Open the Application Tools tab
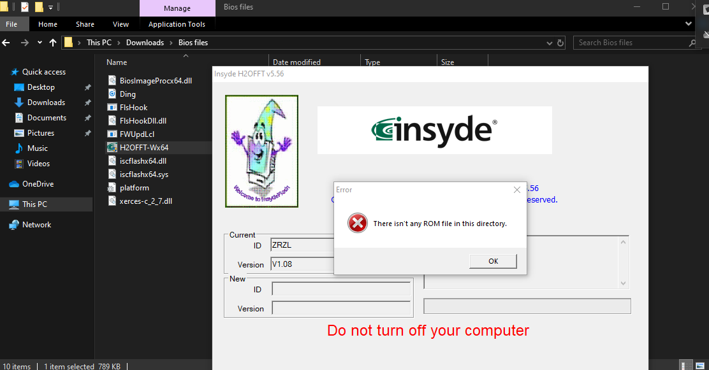Viewport: 709px width, 370px height. tap(177, 24)
